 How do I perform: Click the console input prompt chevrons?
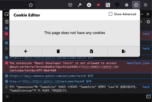coord(7,97)
